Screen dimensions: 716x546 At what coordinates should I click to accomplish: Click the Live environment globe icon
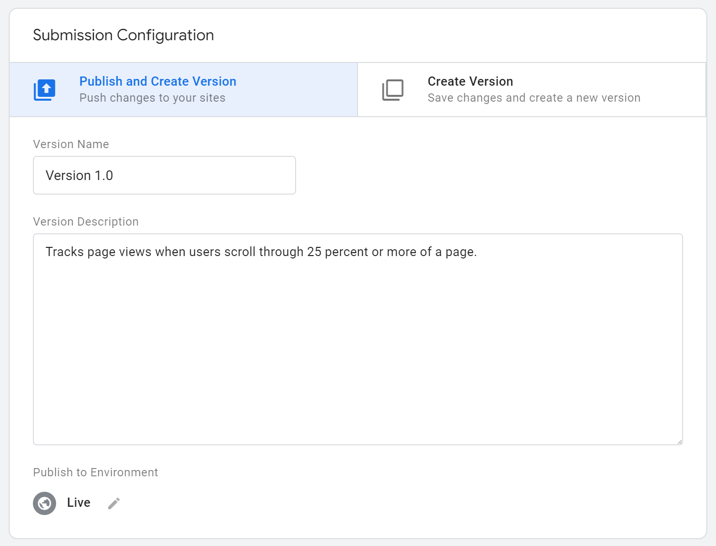pyautogui.click(x=45, y=503)
